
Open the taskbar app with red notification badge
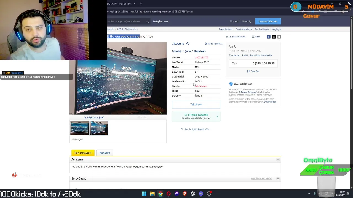209,194
